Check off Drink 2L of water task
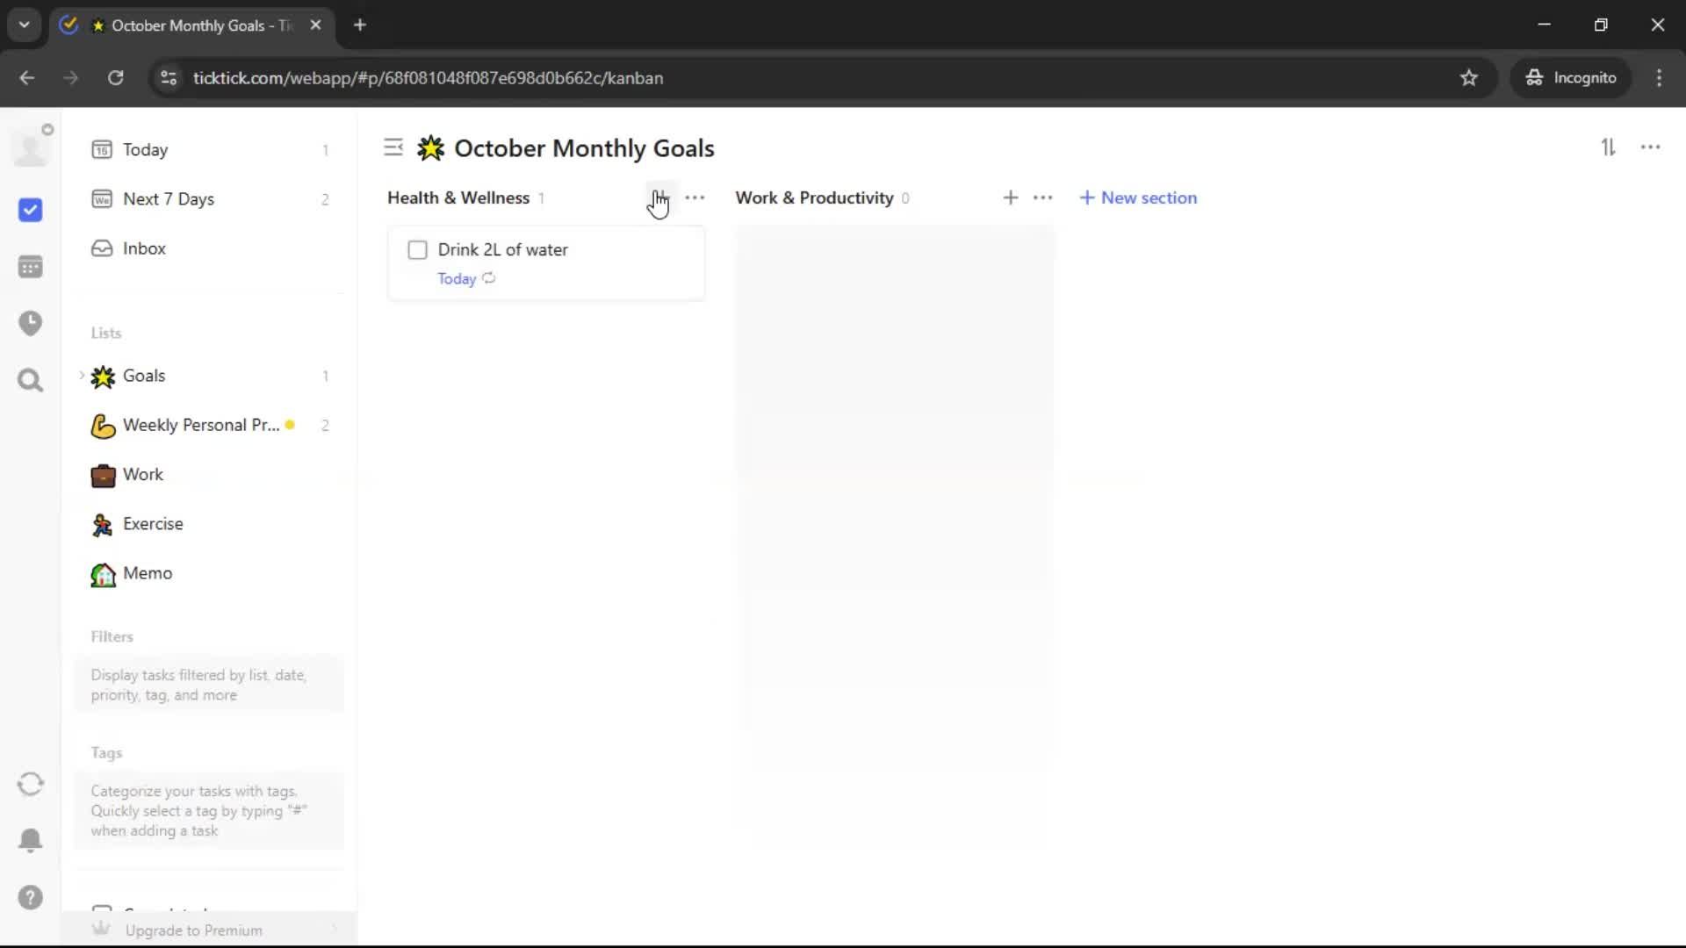This screenshot has height=948, width=1686. tap(418, 250)
